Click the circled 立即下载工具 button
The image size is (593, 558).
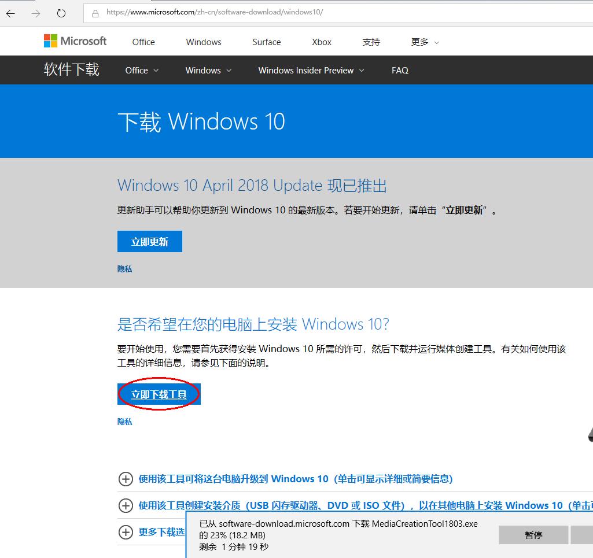[x=158, y=394]
